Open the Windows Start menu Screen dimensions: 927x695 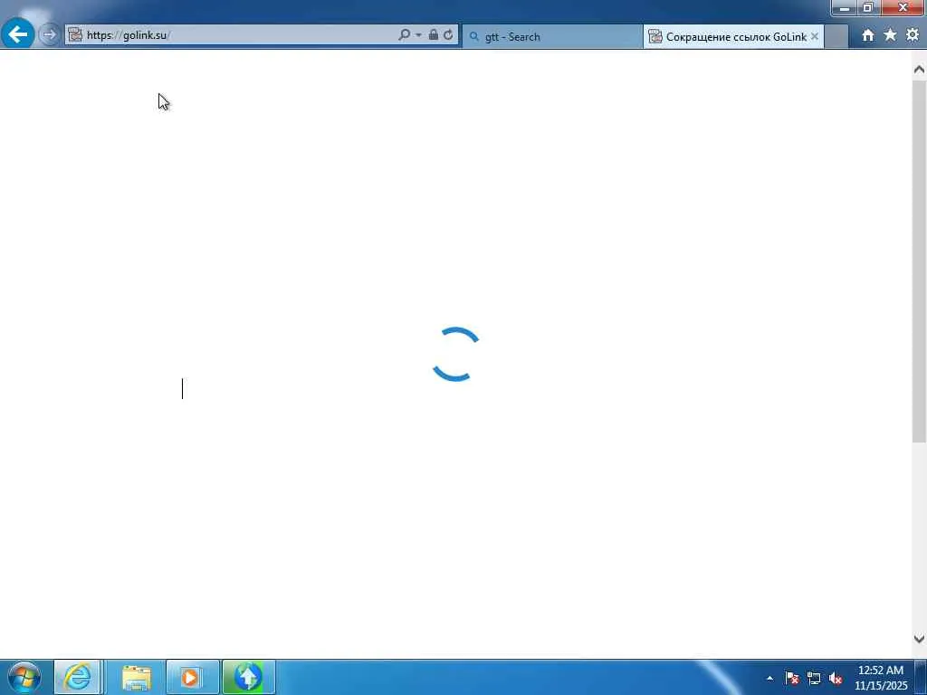tap(24, 677)
